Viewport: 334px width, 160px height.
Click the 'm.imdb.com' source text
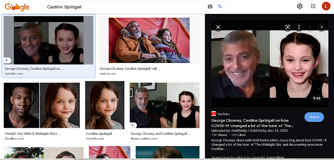(95, 139)
